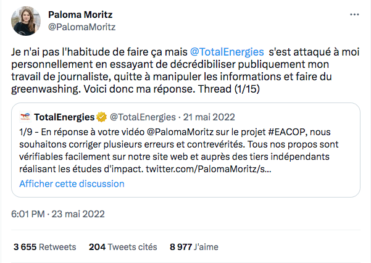Open the 6:01 PM · 23 mai 2022 timestamp

click(59, 214)
